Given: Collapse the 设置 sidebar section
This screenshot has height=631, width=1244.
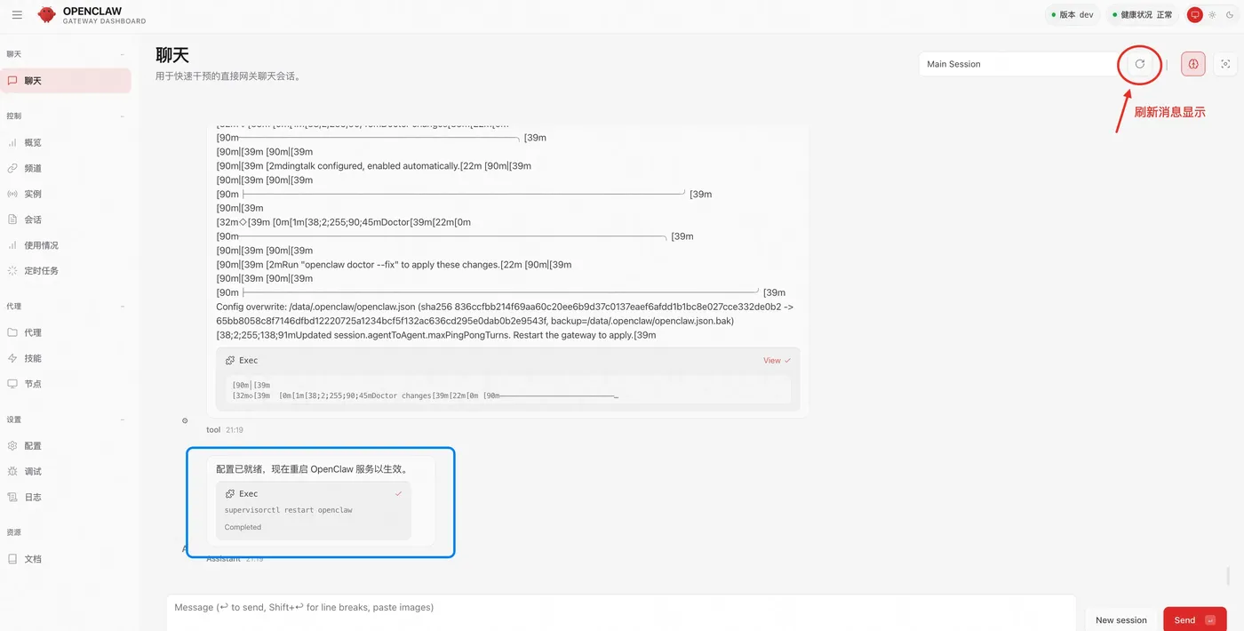Looking at the screenshot, I should click(x=123, y=419).
